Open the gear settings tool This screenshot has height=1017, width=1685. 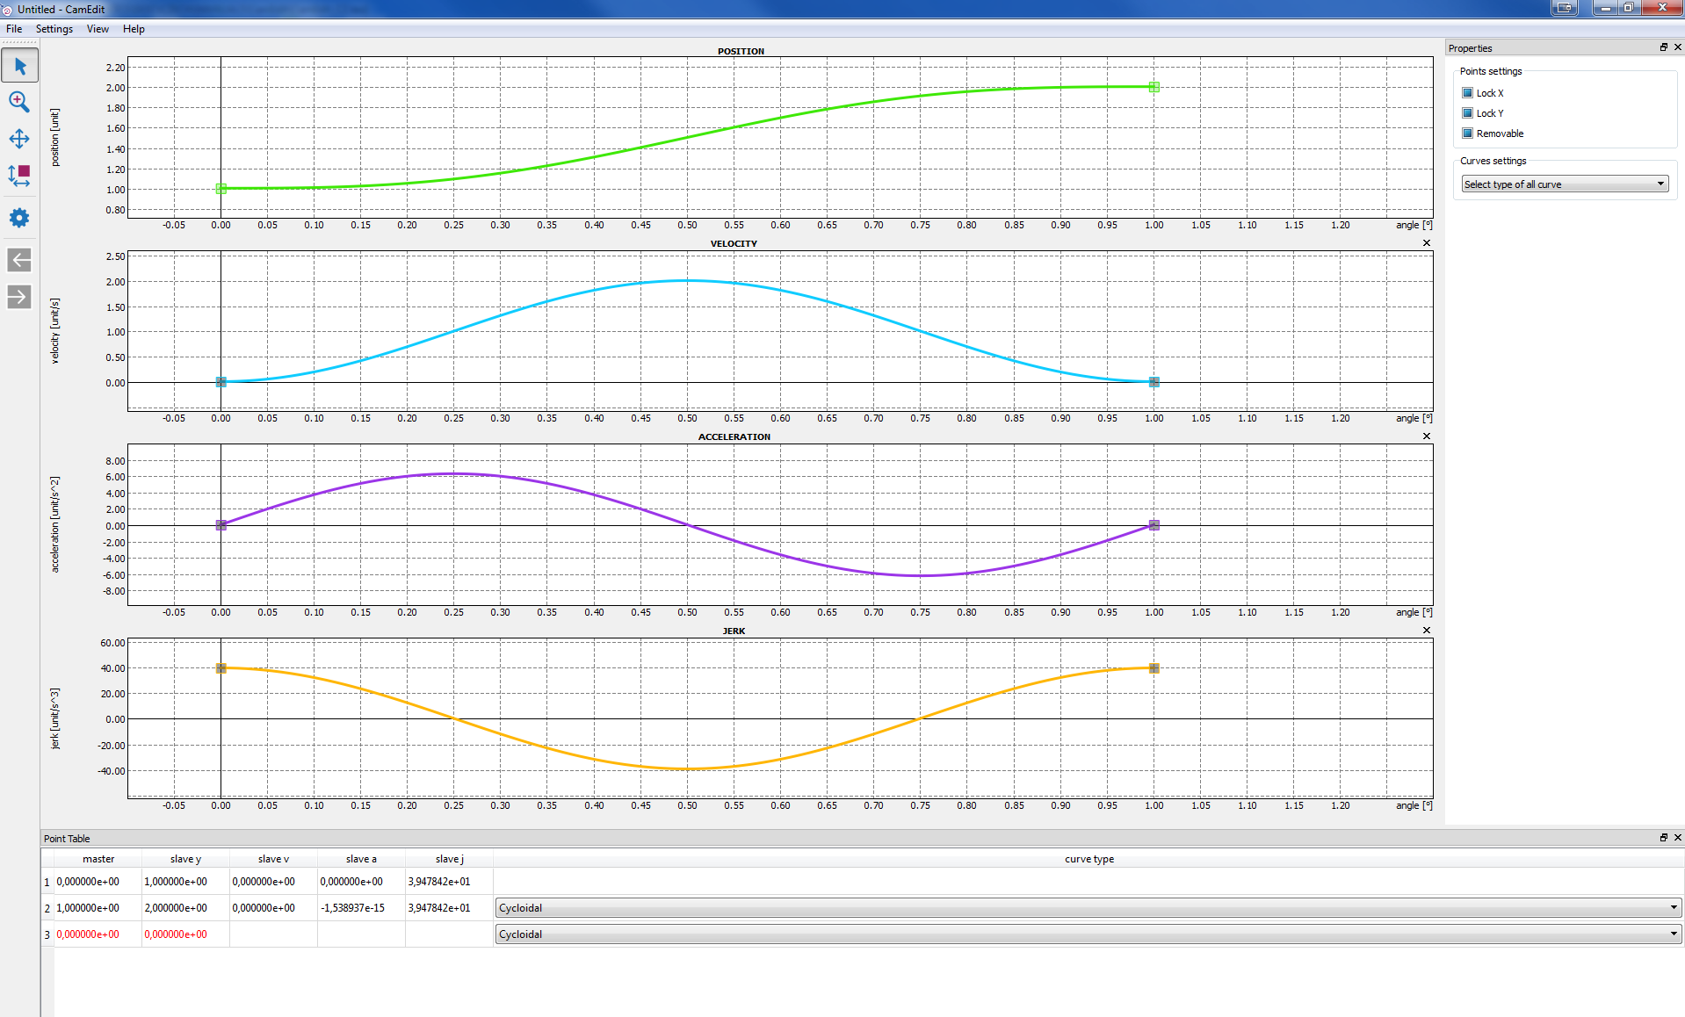tap(19, 218)
